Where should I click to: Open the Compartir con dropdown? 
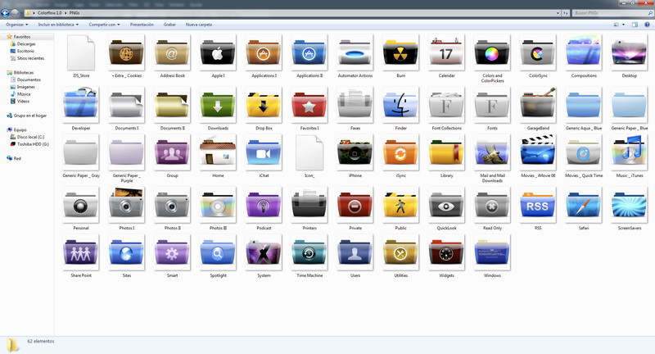click(104, 25)
